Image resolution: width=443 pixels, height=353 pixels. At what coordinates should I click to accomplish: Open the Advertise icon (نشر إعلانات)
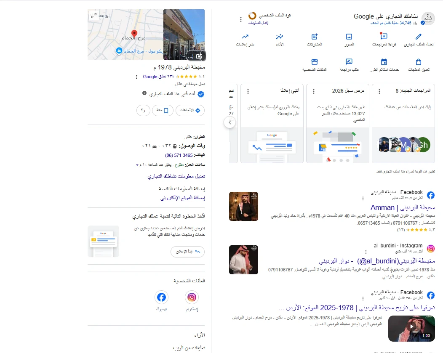[x=245, y=37]
